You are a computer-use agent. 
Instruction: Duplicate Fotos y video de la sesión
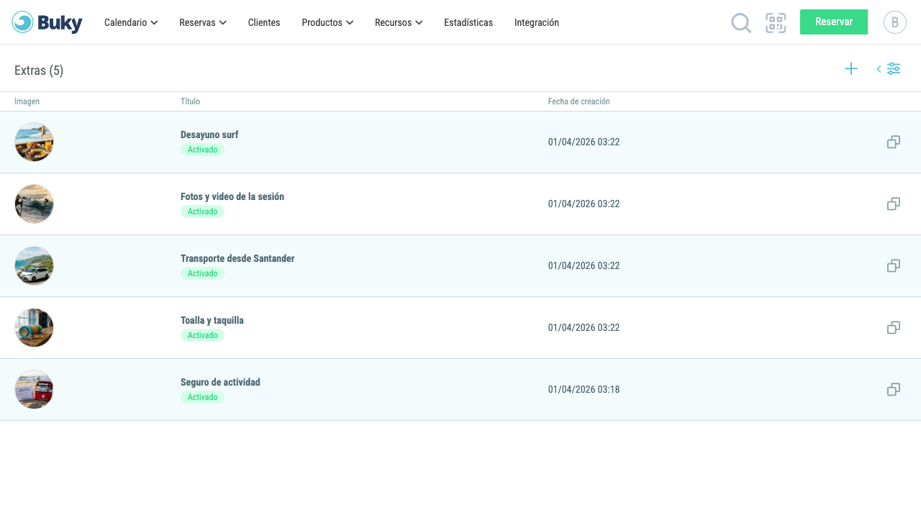click(894, 204)
